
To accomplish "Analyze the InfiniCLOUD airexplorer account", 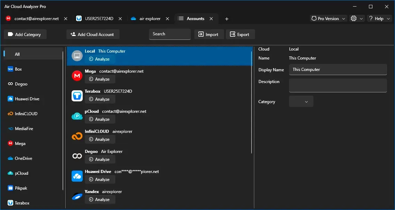I will 100,139.
